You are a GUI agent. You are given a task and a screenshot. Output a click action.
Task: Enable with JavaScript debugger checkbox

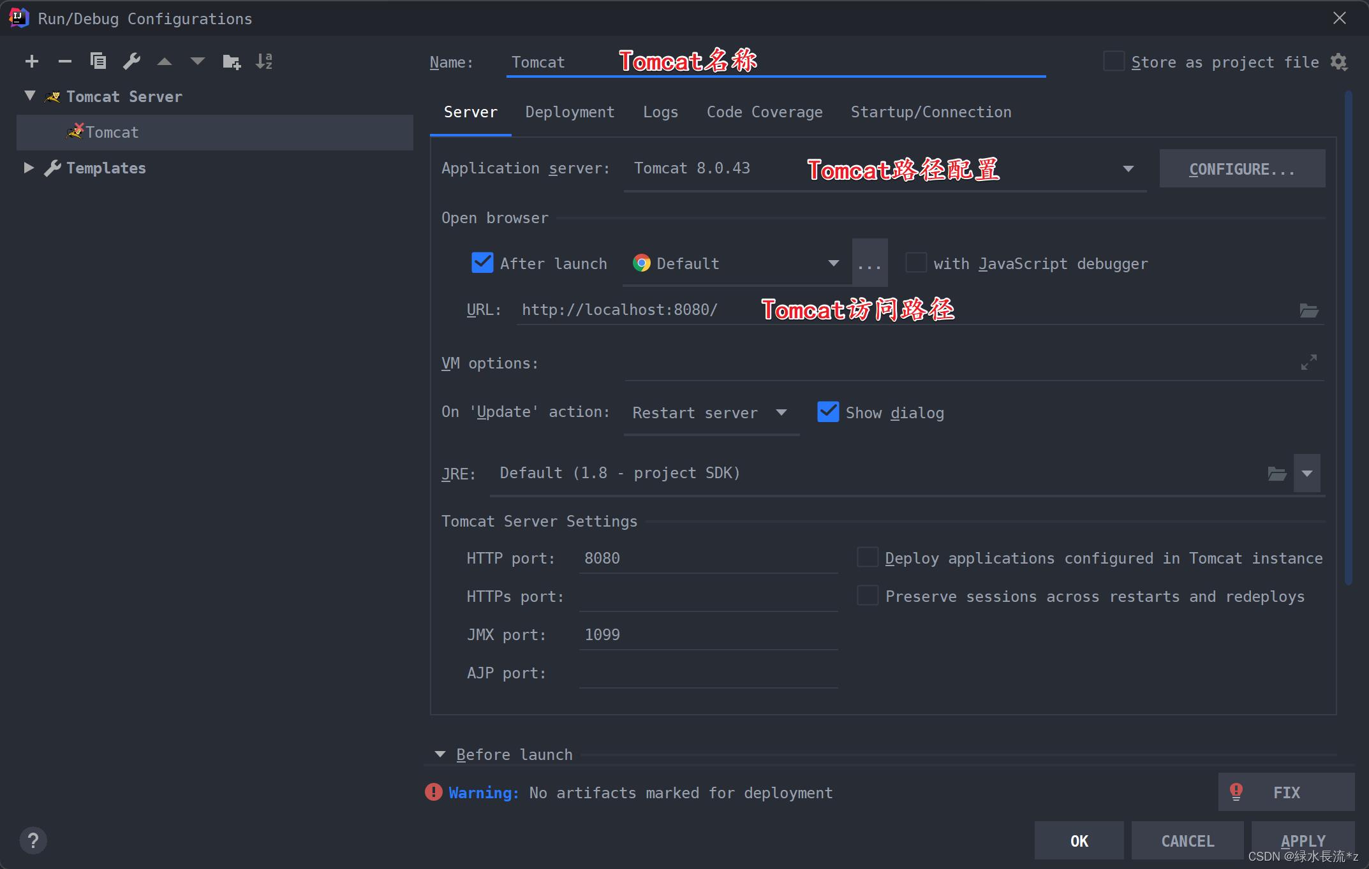(x=916, y=263)
